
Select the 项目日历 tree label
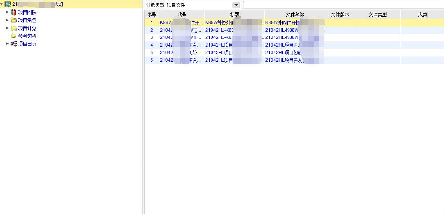point(27,44)
